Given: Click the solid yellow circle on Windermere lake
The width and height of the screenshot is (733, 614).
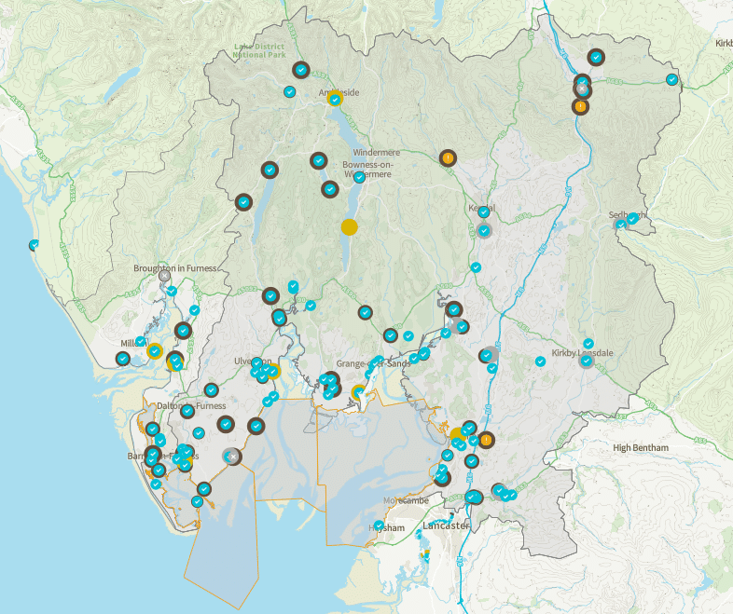Looking at the screenshot, I should [x=350, y=226].
